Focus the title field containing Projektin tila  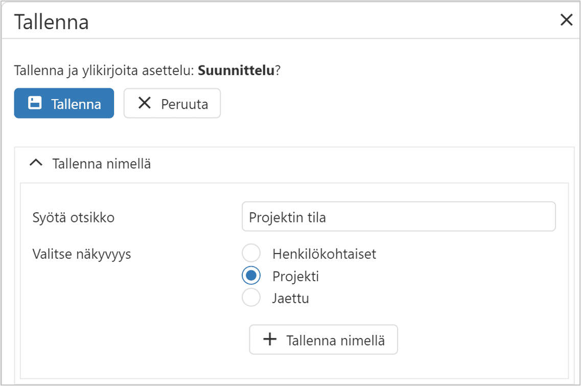pyautogui.click(x=398, y=217)
